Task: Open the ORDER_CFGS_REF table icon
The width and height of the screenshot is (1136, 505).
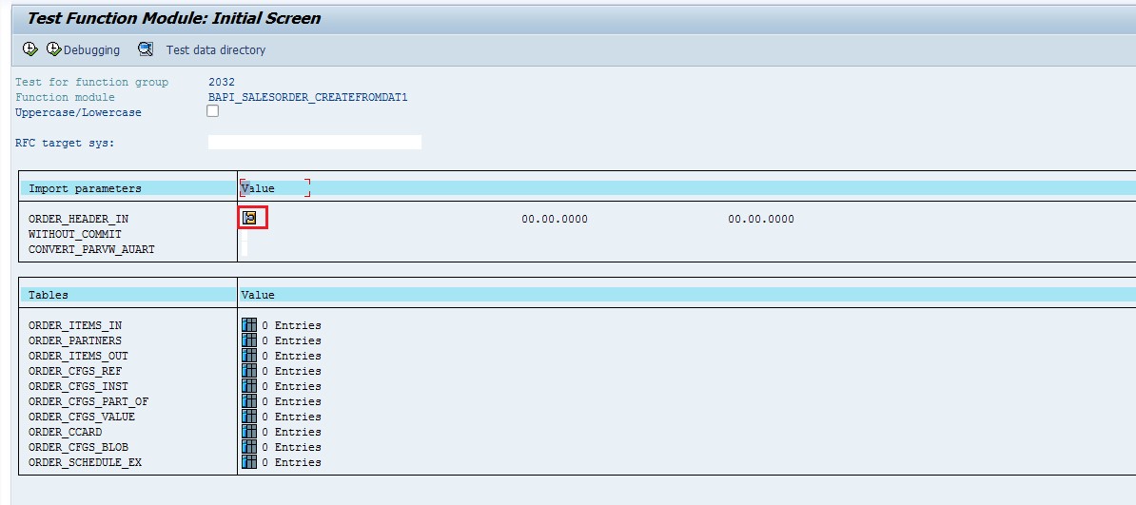Action: (x=249, y=371)
